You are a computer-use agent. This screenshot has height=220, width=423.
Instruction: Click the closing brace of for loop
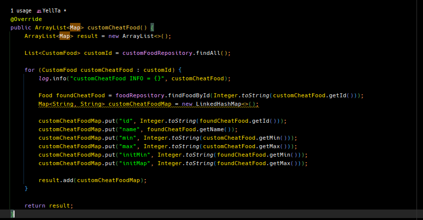tap(26, 189)
